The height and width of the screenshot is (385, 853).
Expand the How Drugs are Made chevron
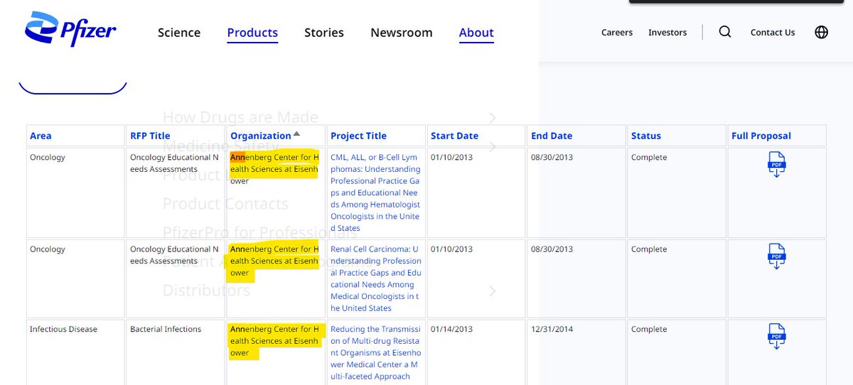click(492, 118)
